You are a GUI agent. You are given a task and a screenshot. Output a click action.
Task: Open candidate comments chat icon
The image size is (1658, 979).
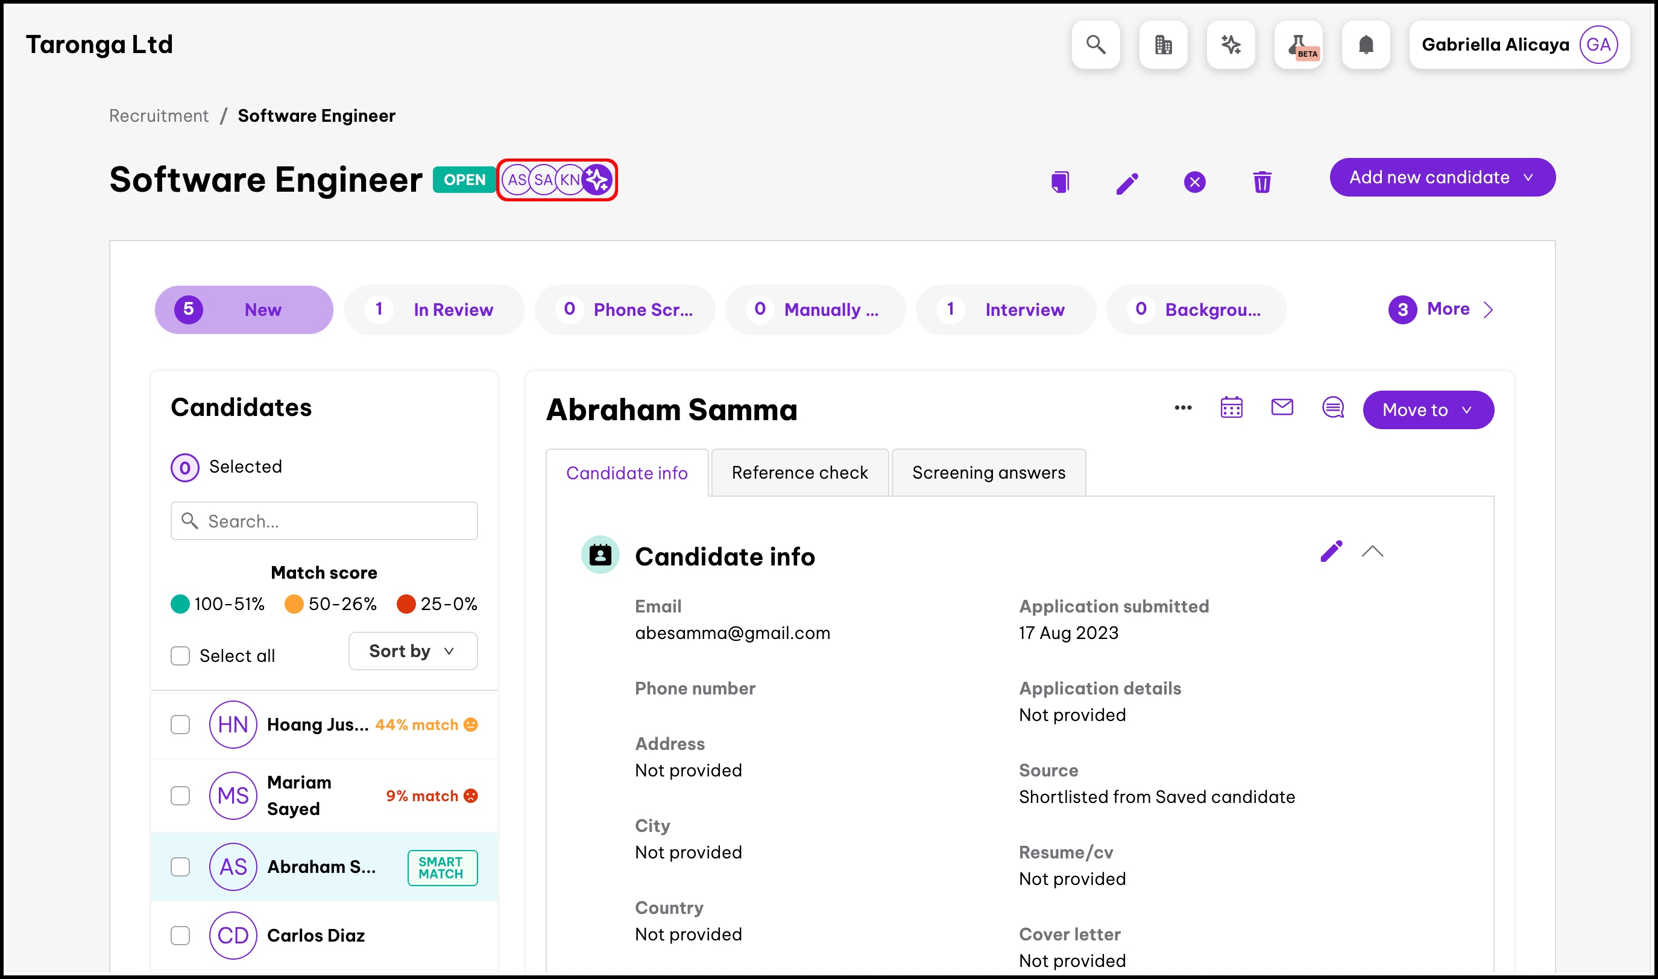[1334, 408]
